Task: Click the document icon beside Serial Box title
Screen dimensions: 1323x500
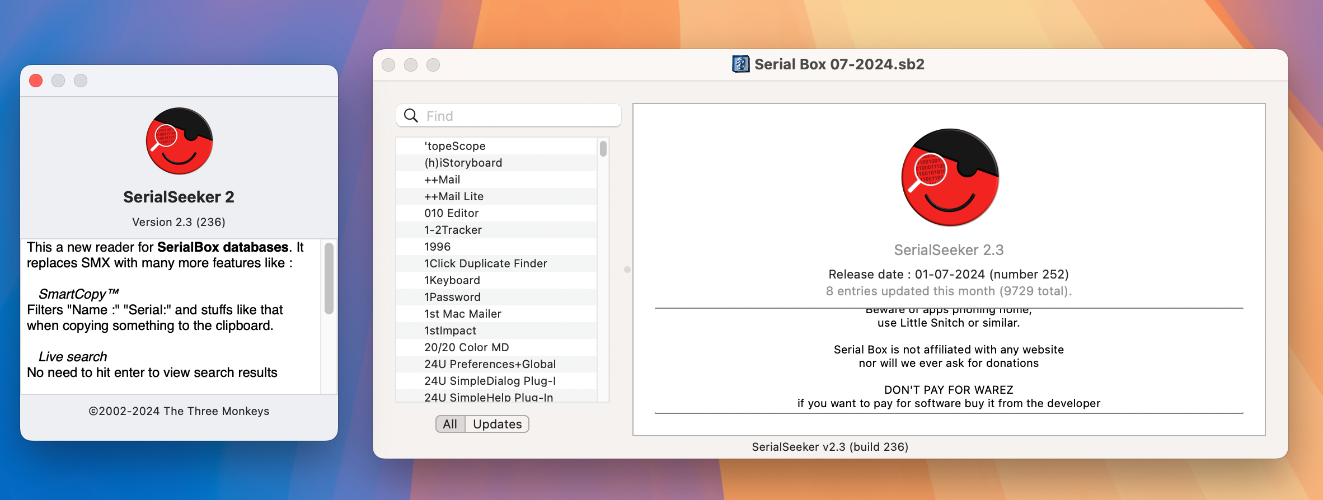Action: pyautogui.click(x=740, y=64)
